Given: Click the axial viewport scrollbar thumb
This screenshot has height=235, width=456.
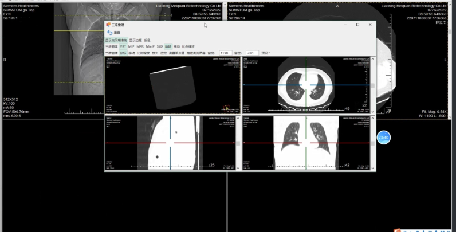Looking at the screenshot, I should pyautogui.click(x=372, y=85).
